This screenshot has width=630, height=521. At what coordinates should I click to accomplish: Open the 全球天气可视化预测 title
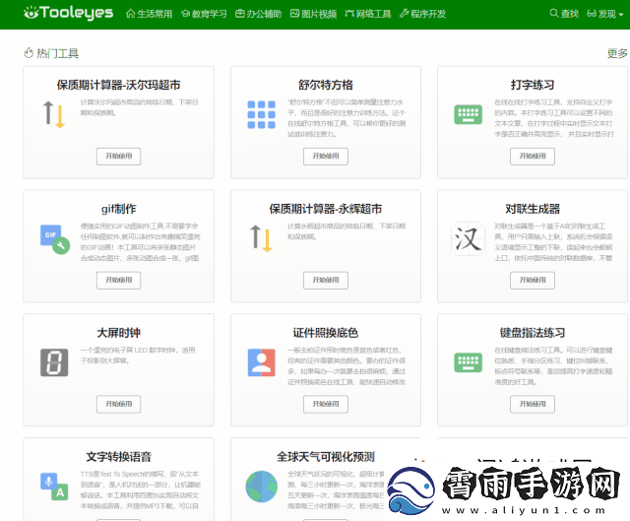click(326, 457)
